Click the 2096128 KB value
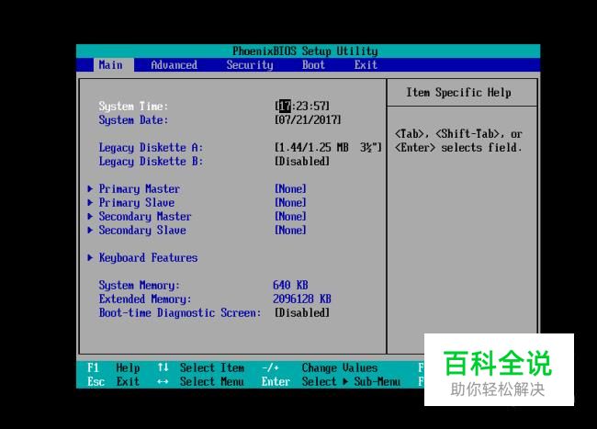597x429 pixels. click(302, 299)
